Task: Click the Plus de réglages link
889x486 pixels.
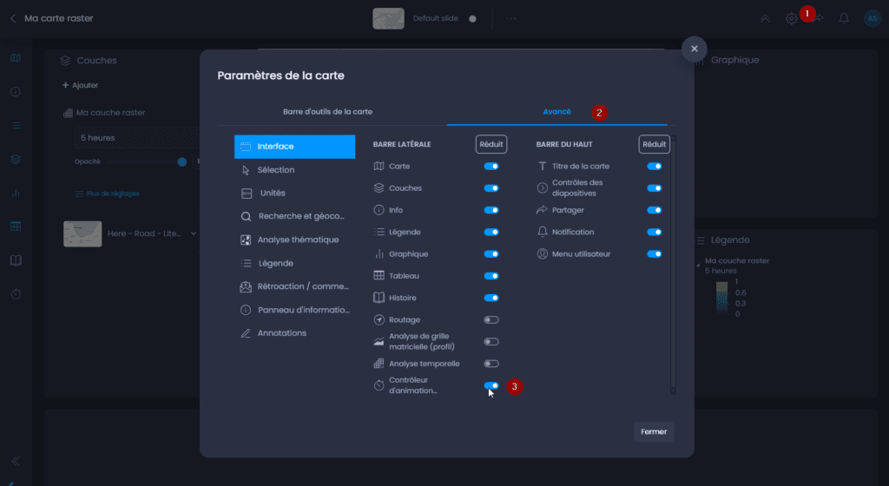Action: (107, 194)
